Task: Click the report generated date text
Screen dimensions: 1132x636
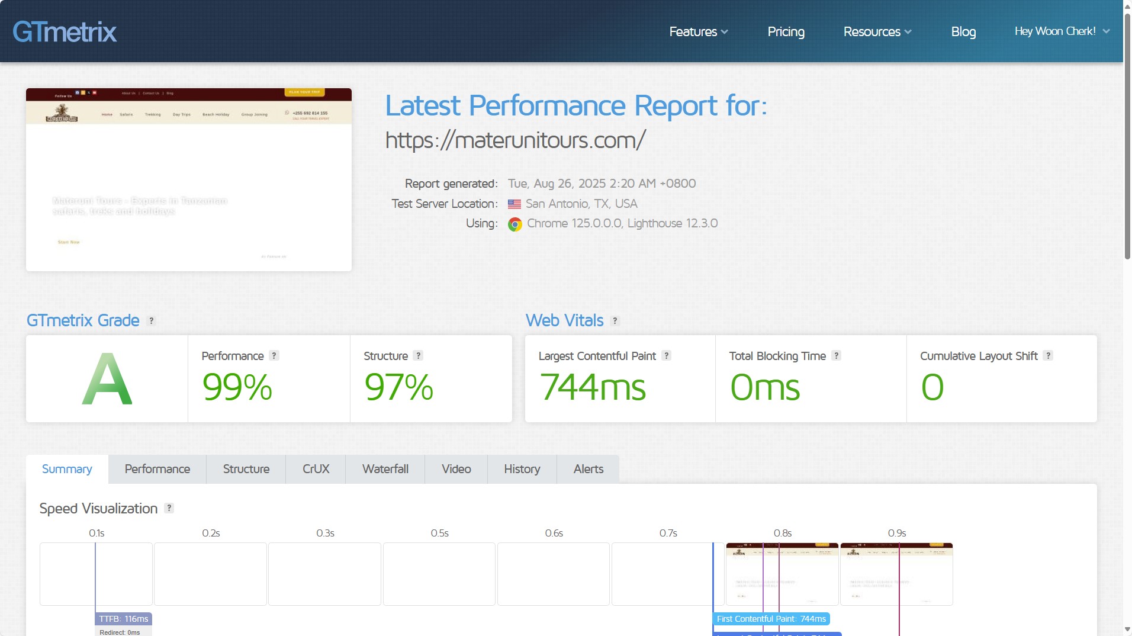Action: [x=602, y=184]
